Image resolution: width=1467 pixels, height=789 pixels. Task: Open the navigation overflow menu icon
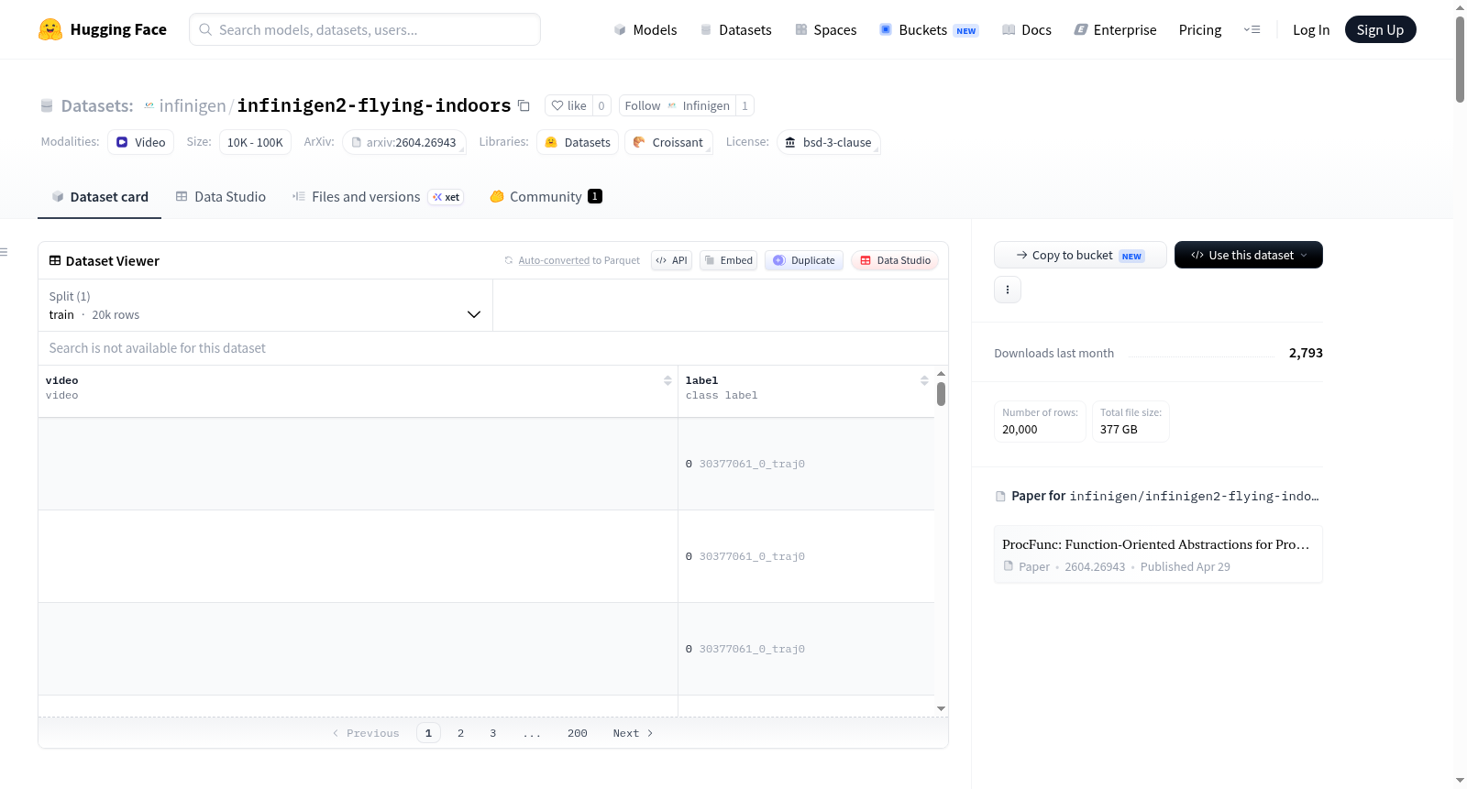[x=1252, y=29]
